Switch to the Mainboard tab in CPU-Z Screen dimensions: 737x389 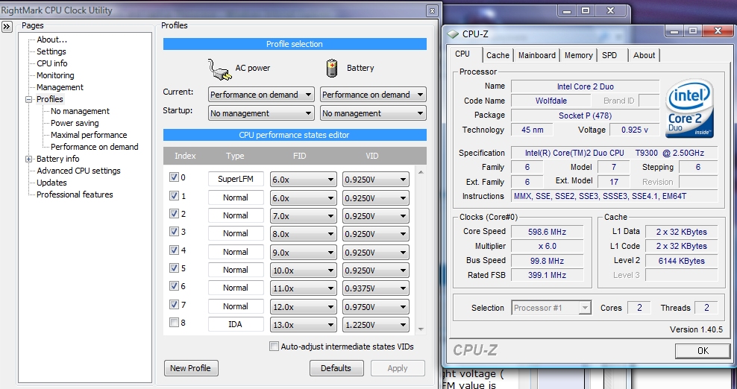(536, 55)
